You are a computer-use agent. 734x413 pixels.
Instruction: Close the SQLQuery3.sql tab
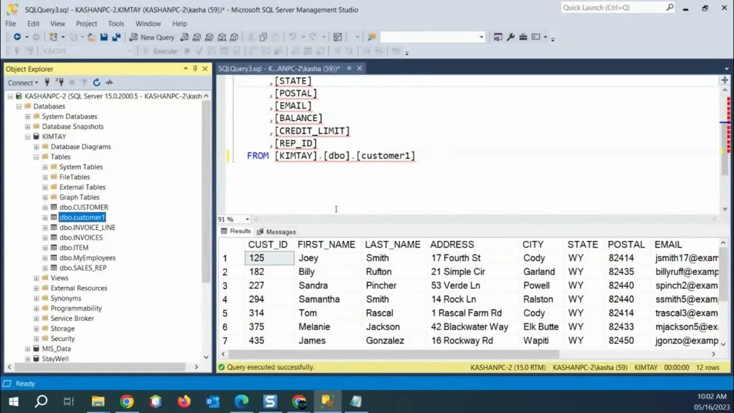tap(360, 68)
